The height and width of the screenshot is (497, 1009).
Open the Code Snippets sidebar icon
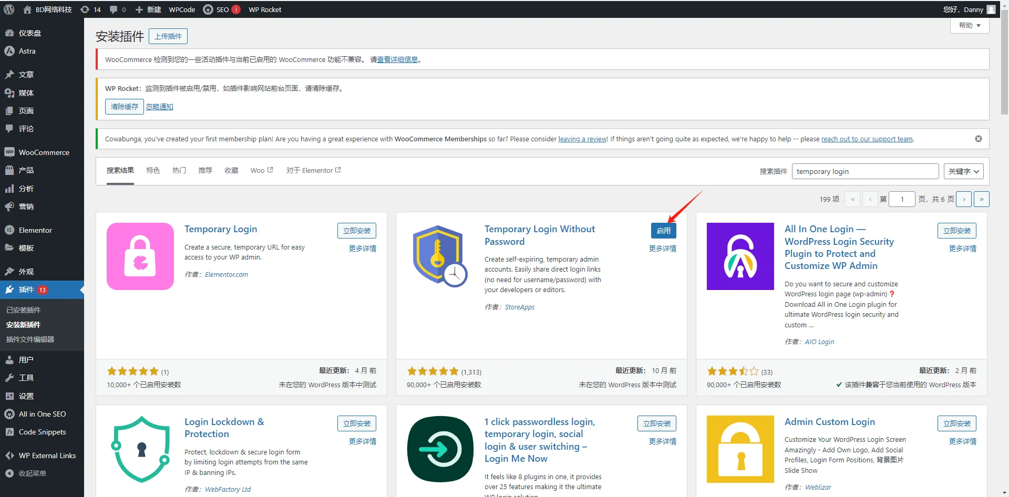click(9, 432)
